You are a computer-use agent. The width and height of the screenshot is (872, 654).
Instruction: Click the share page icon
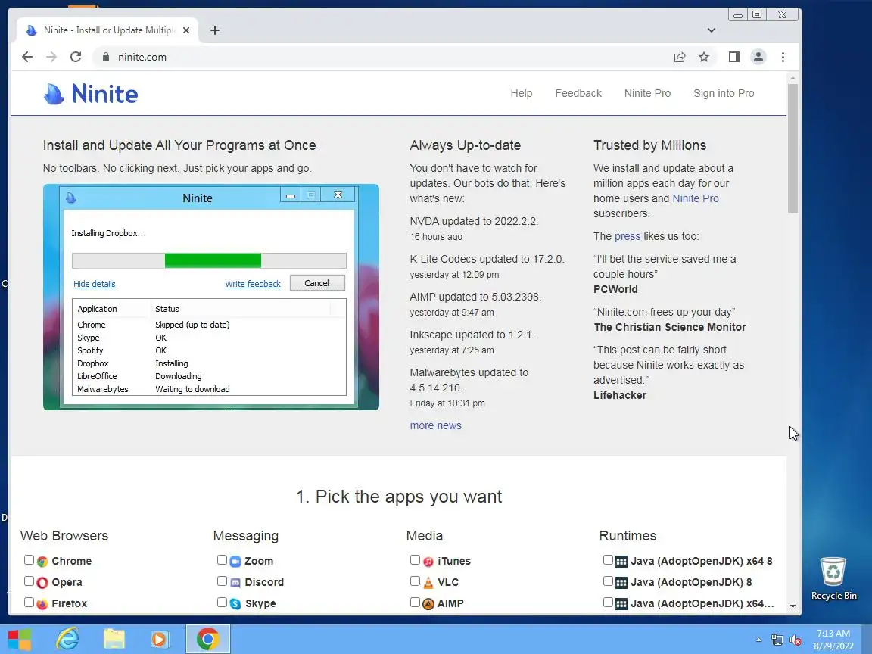coord(680,57)
